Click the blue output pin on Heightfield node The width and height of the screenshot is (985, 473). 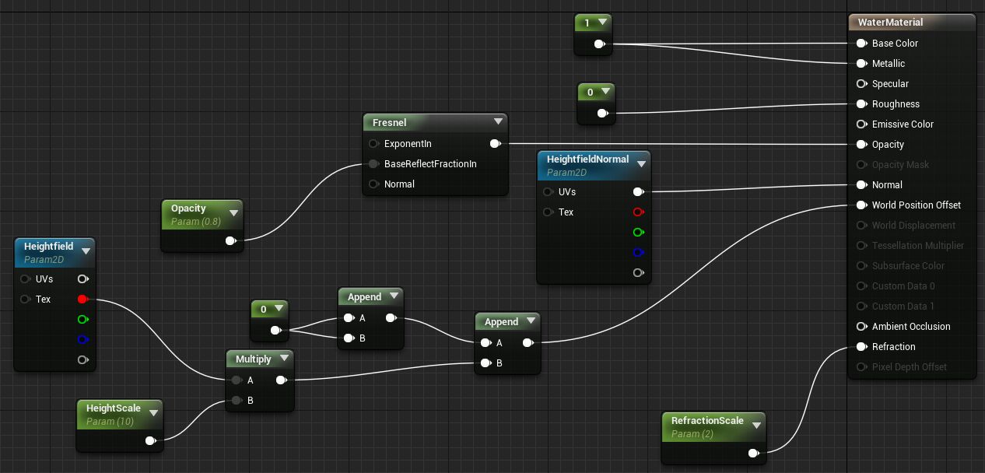(82, 340)
